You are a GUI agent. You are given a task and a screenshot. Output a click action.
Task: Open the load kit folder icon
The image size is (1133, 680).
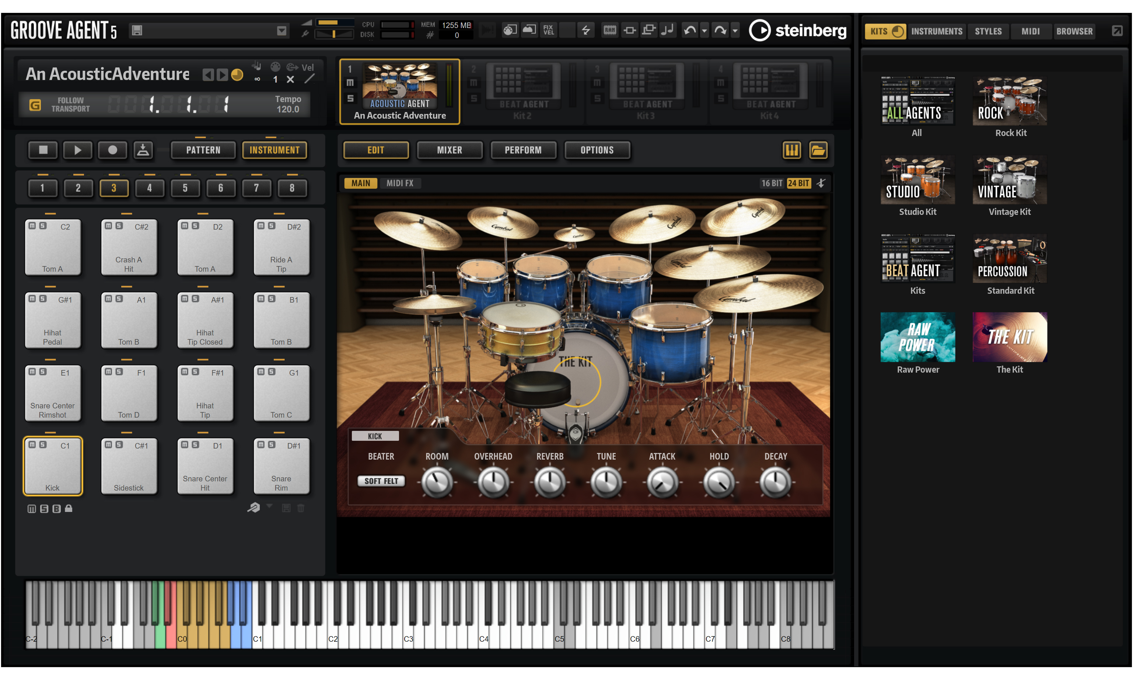tap(818, 150)
